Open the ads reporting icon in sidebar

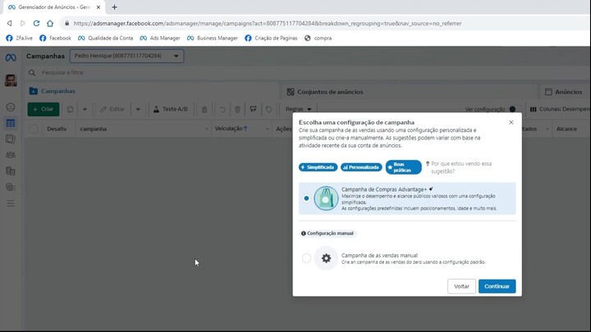(x=11, y=139)
